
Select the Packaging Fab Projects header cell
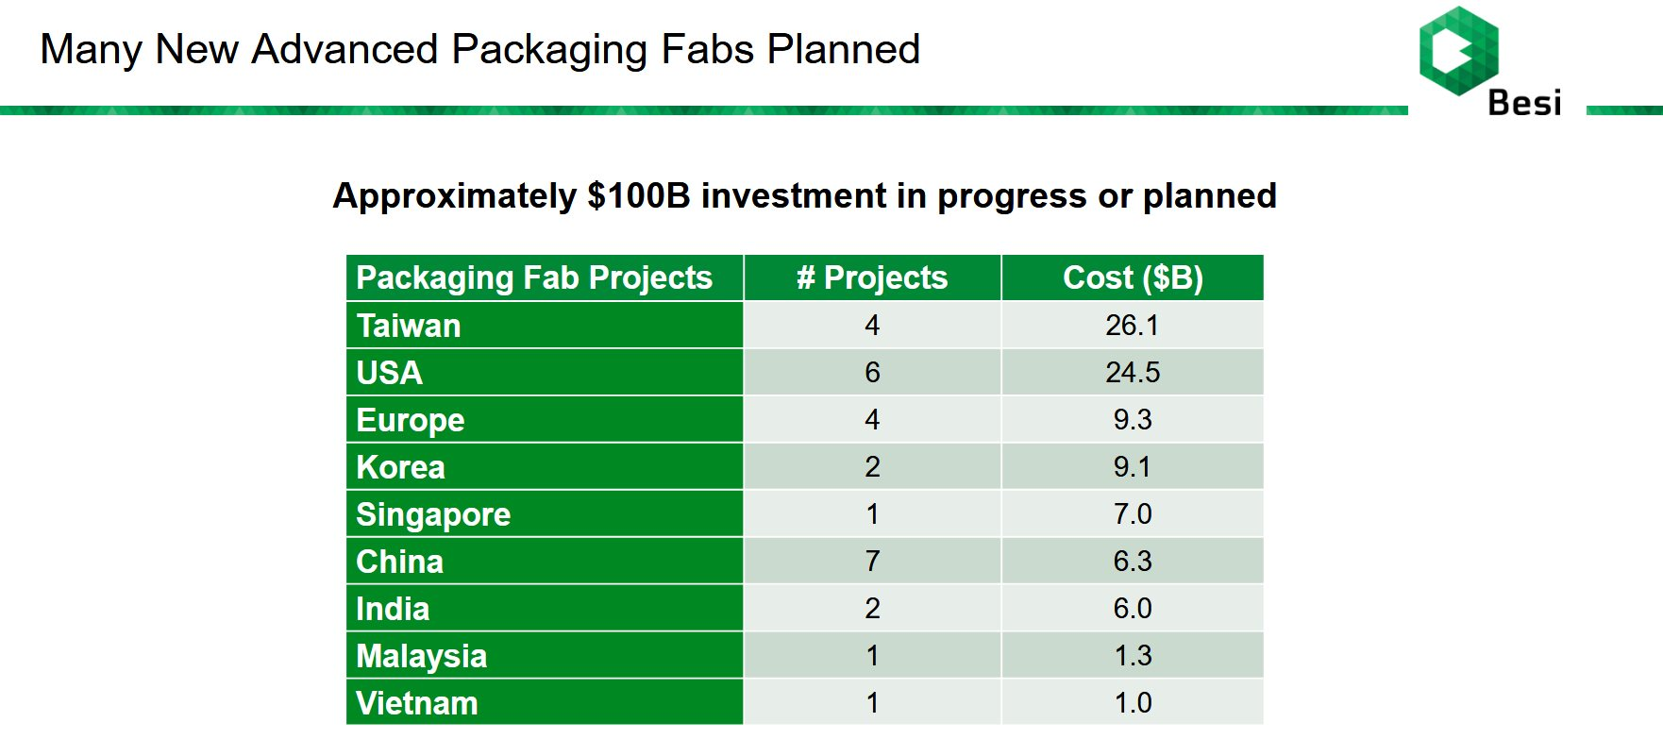coord(545,277)
